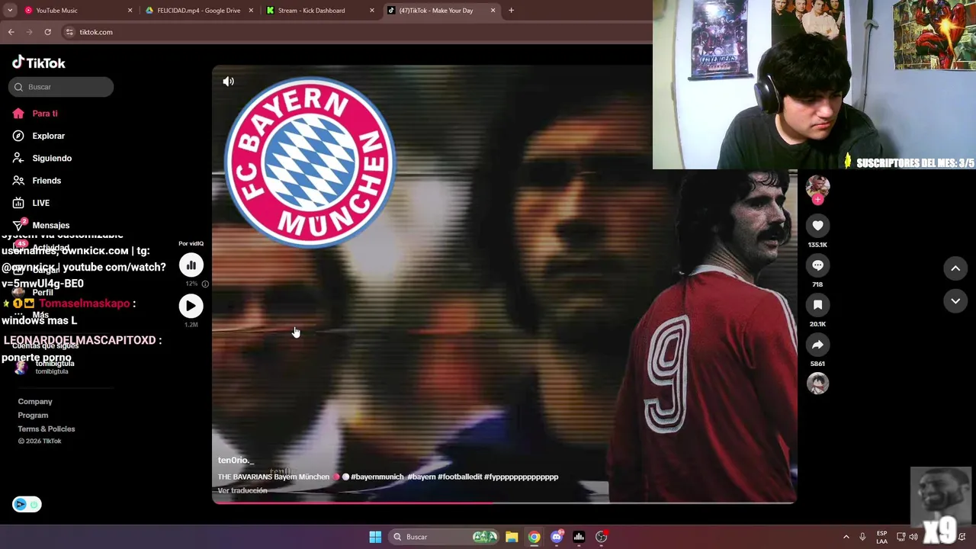Close the YouTube Music tab
Screen dimensions: 976x549
(x=130, y=11)
